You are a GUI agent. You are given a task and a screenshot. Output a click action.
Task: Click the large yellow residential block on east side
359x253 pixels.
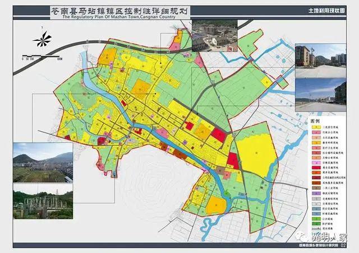click(x=255, y=154)
